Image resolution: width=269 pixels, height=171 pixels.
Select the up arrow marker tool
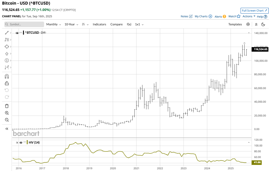pyautogui.click(x=7, y=54)
